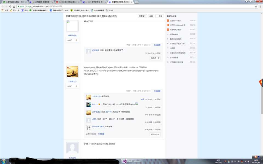Viewport: 263px width, 164px height.
Task: Open the Windows Start menu orb
Action: (4, 161)
